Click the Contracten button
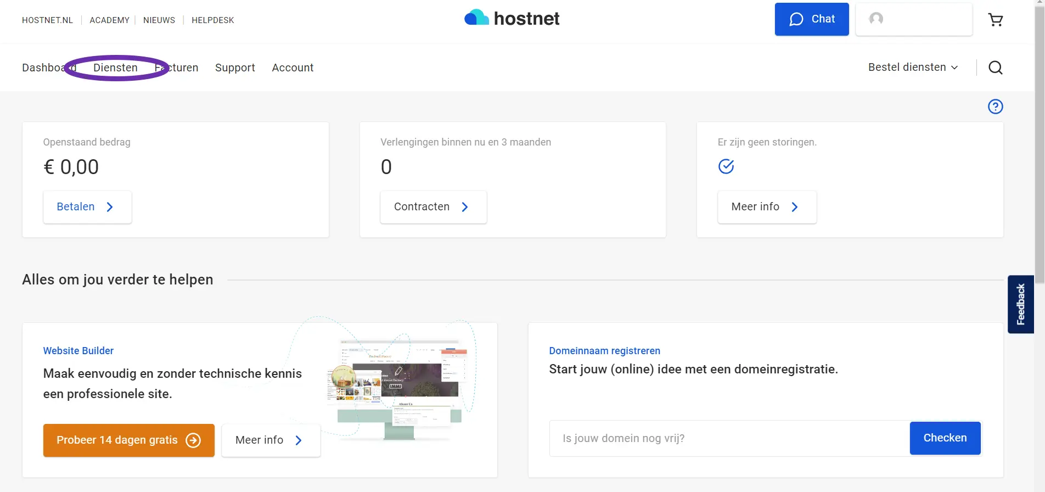 click(x=434, y=207)
